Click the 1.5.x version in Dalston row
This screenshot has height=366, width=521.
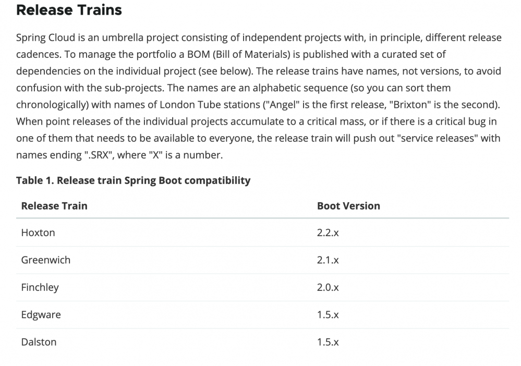pyautogui.click(x=328, y=342)
